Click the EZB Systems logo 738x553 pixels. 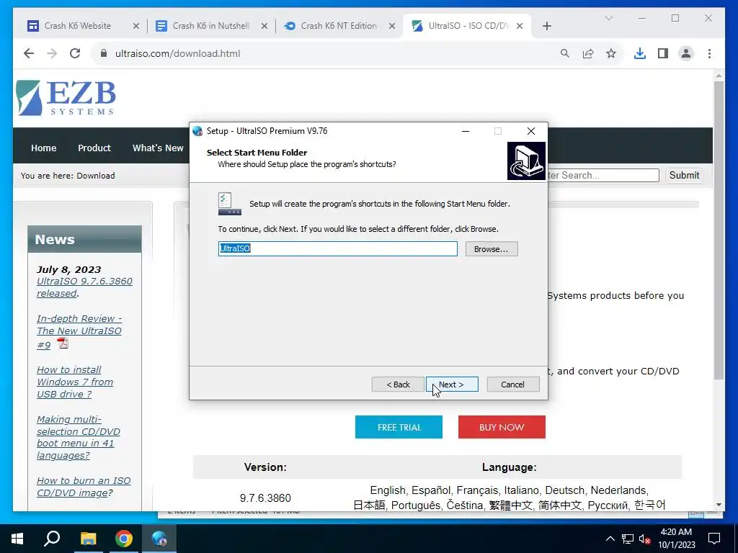66,98
